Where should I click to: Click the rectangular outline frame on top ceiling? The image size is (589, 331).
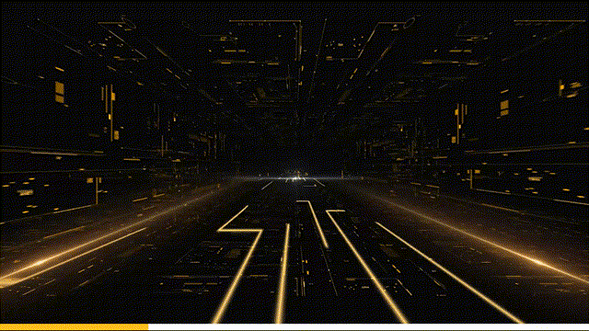point(265,40)
